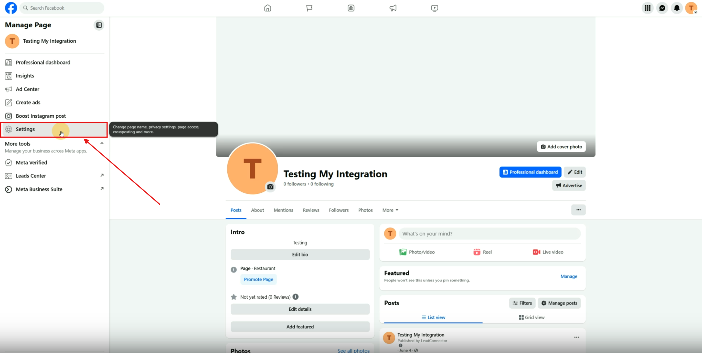Image resolution: width=702 pixels, height=353 pixels.
Task: Switch to the Photos tab
Action: (x=365, y=210)
